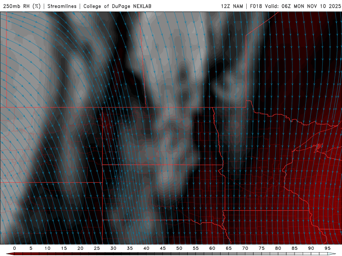Click the "45" color scale label
342x256 pixels.
click(163, 248)
